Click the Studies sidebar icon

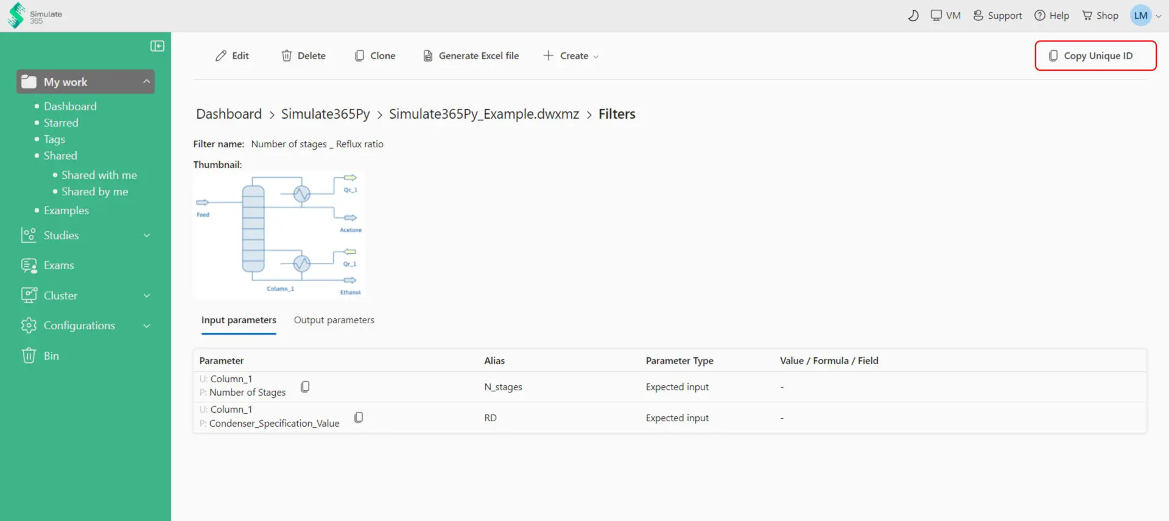29,236
